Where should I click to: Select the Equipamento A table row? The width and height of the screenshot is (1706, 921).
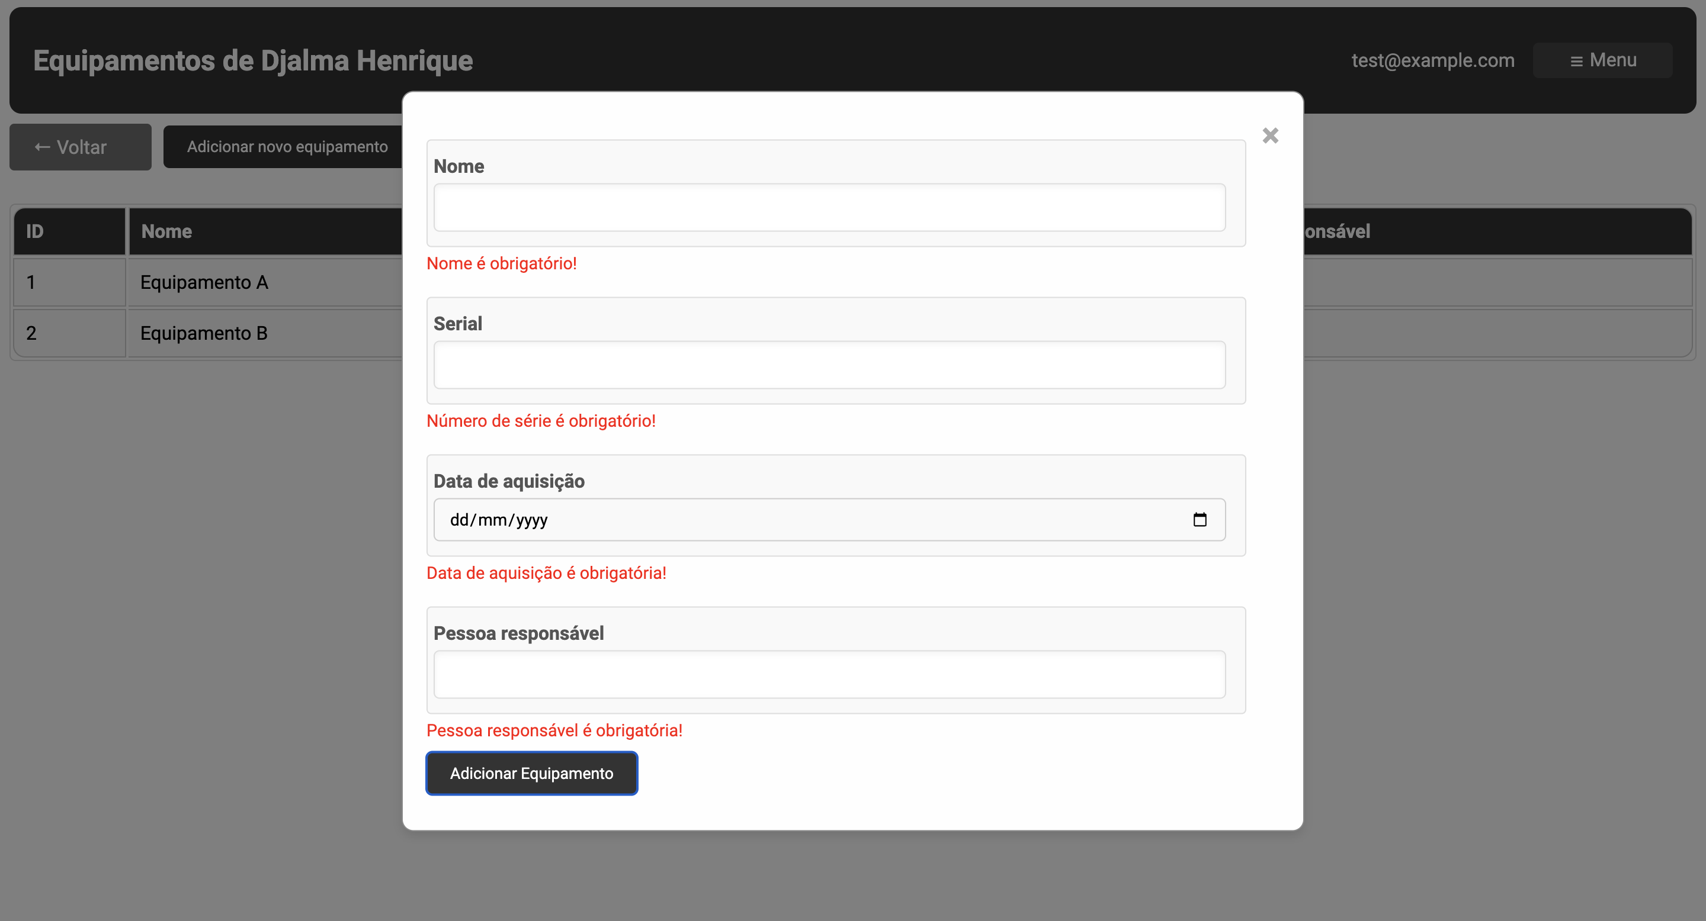click(203, 282)
